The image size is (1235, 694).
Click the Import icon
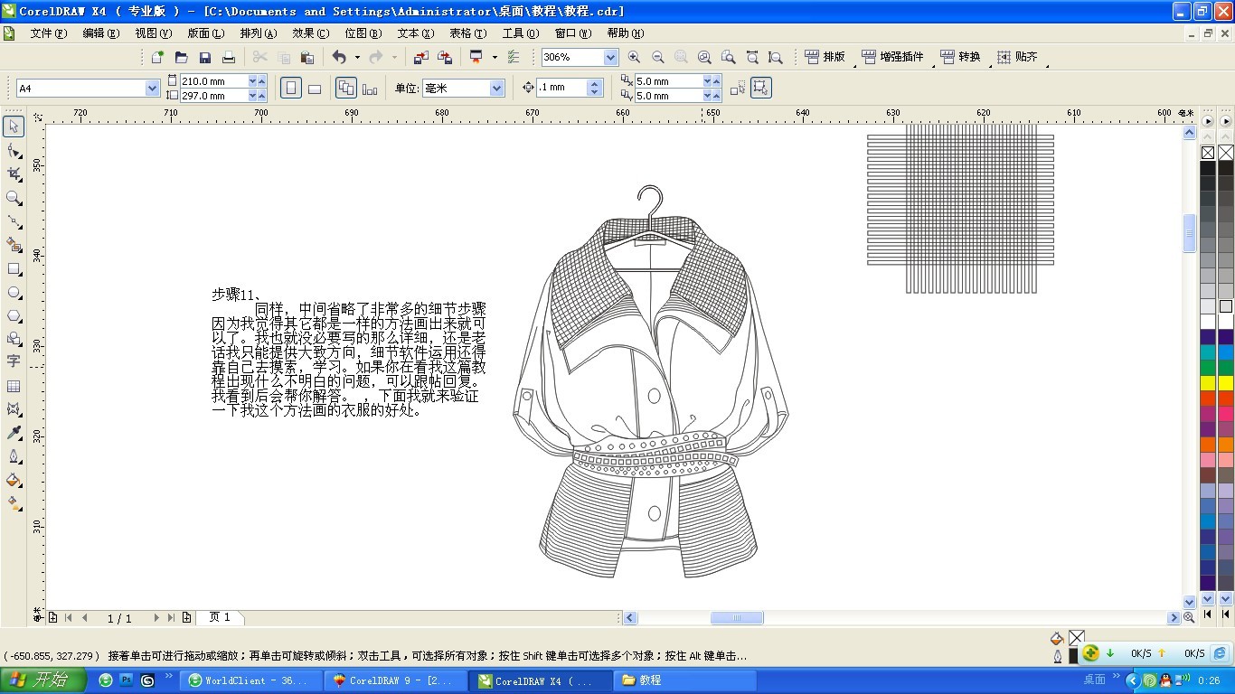(420, 57)
